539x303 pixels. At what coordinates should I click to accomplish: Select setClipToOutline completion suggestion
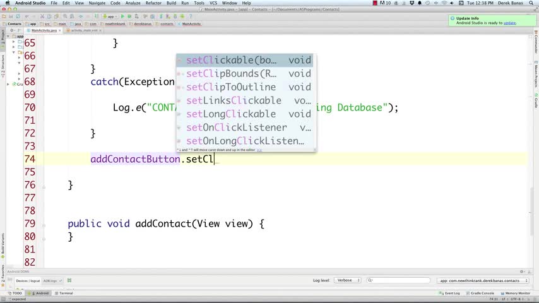(x=245, y=87)
